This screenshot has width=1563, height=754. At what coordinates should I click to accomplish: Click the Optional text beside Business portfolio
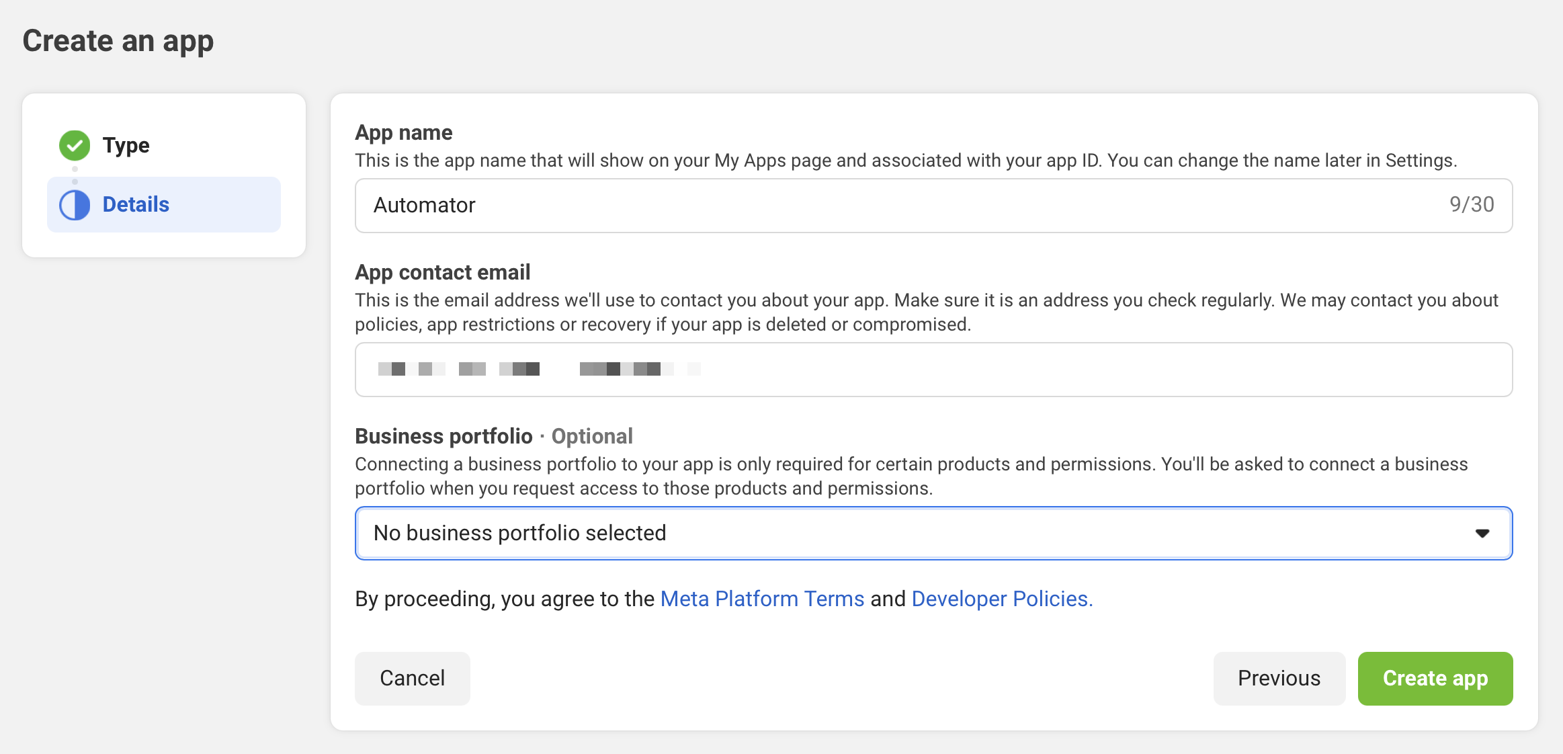click(x=592, y=436)
